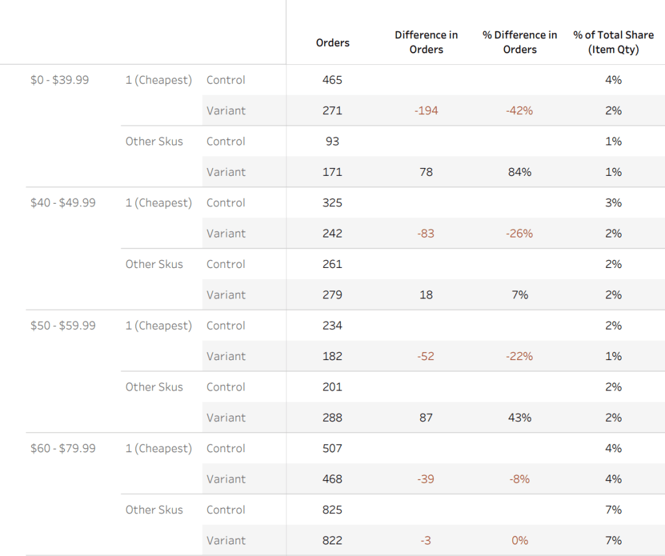
Task: Select the 84% difference cell
Action: [520, 173]
